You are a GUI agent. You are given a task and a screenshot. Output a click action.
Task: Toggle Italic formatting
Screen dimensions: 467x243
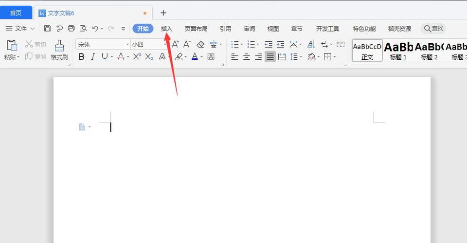tap(92, 57)
